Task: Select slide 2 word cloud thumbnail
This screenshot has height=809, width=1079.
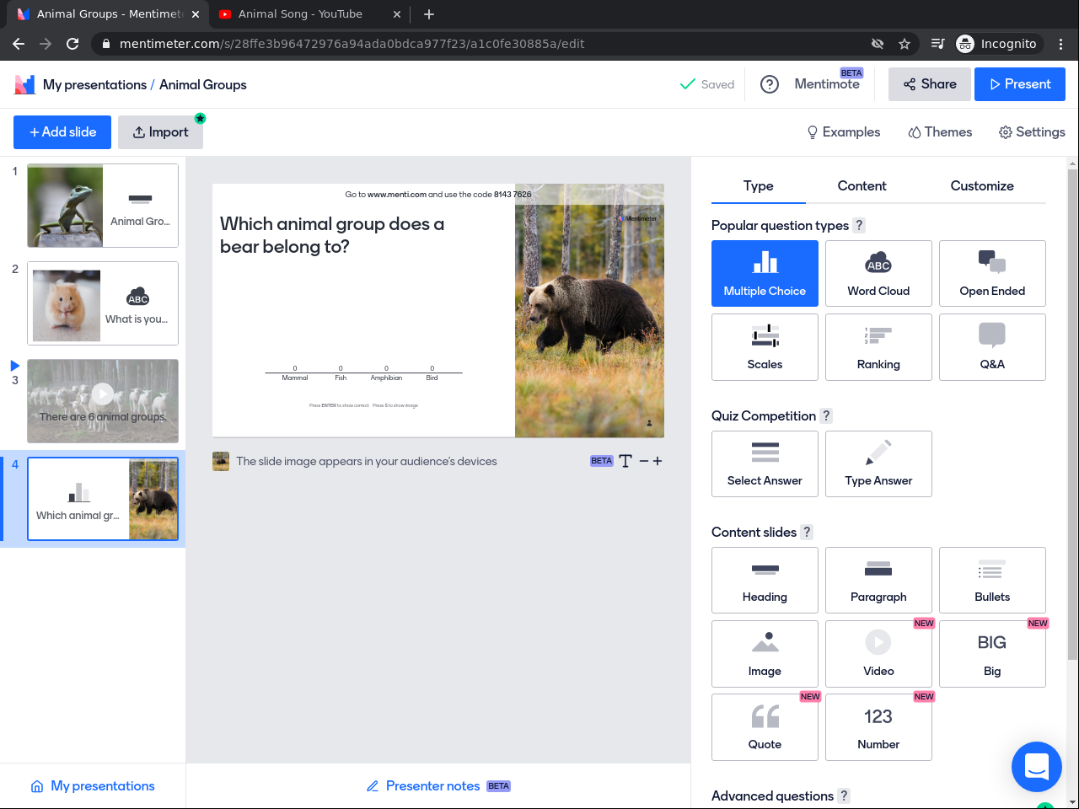Action: 103,303
